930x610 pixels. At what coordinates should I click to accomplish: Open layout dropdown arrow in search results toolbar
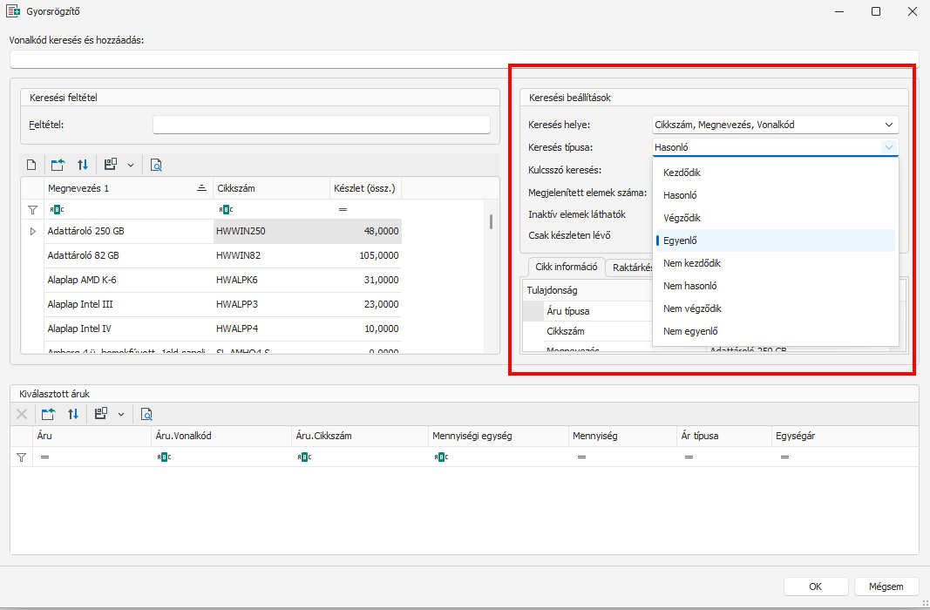tap(131, 165)
